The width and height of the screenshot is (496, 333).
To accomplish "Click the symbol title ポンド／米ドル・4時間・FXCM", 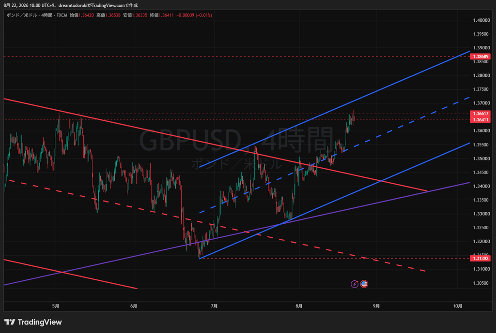I will point(37,15).
